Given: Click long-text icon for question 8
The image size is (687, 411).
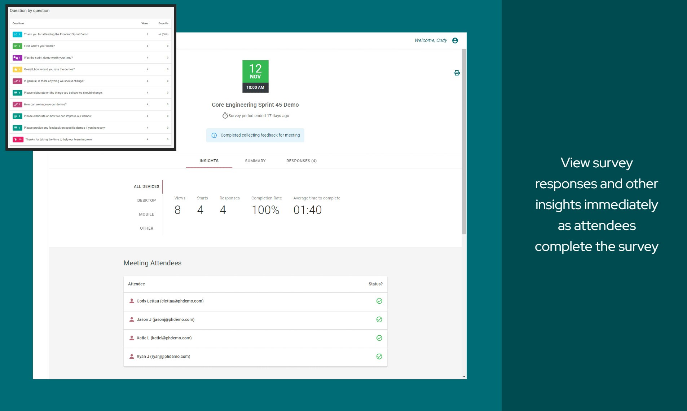Looking at the screenshot, I should click(17, 116).
